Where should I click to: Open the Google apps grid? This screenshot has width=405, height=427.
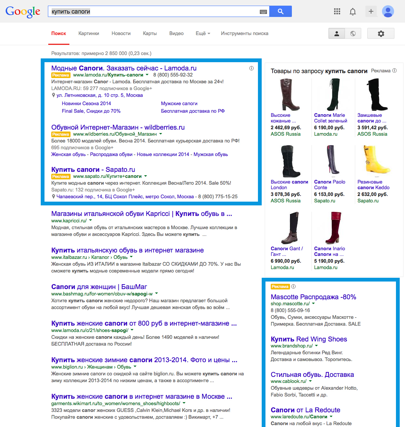coord(337,11)
